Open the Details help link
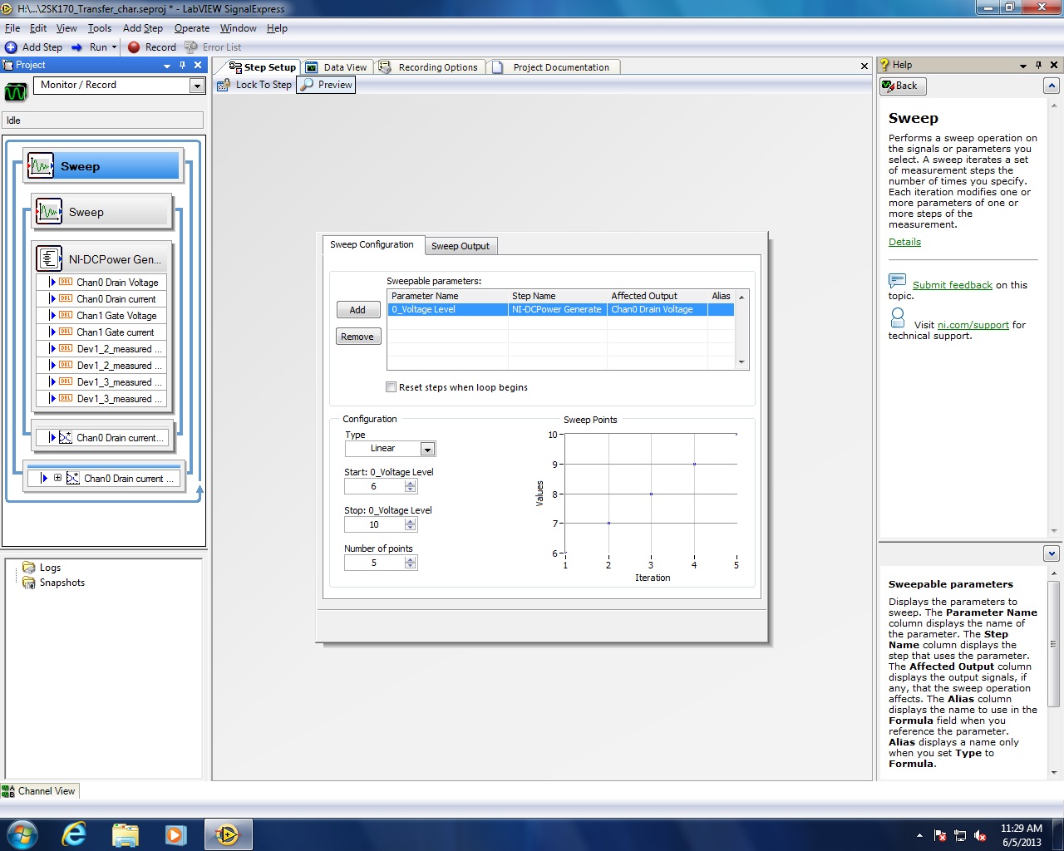The image size is (1064, 851). [904, 242]
